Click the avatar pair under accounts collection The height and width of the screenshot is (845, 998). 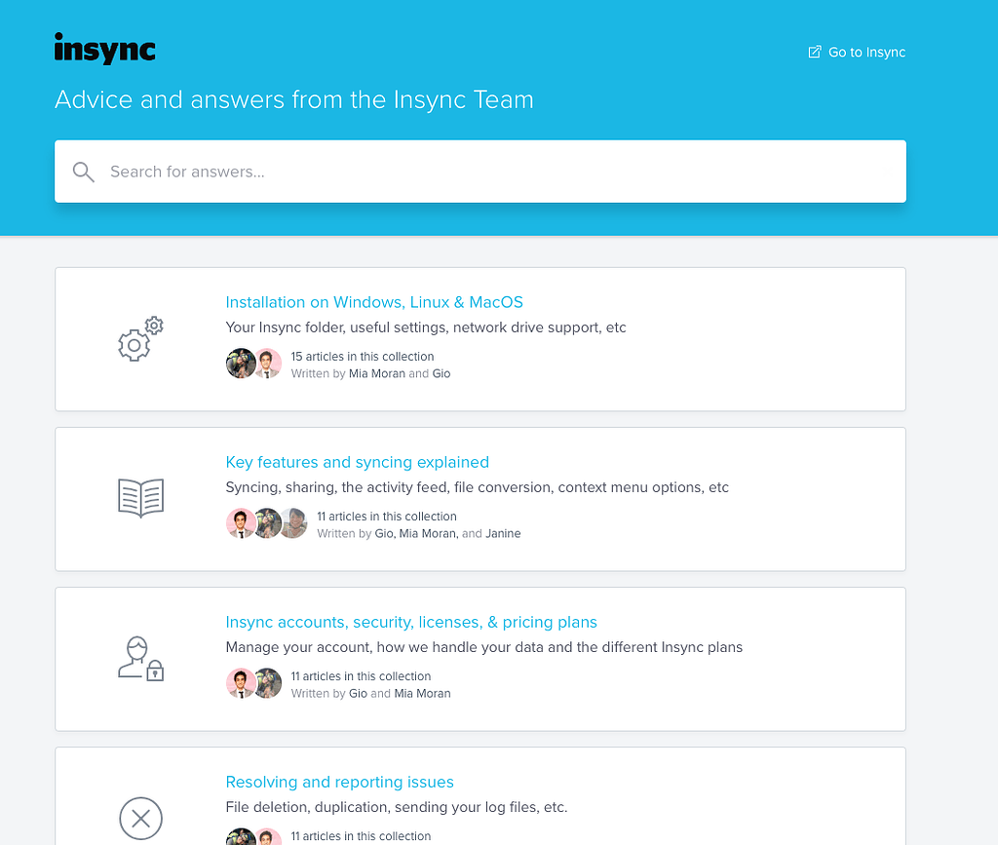pyautogui.click(x=253, y=683)
